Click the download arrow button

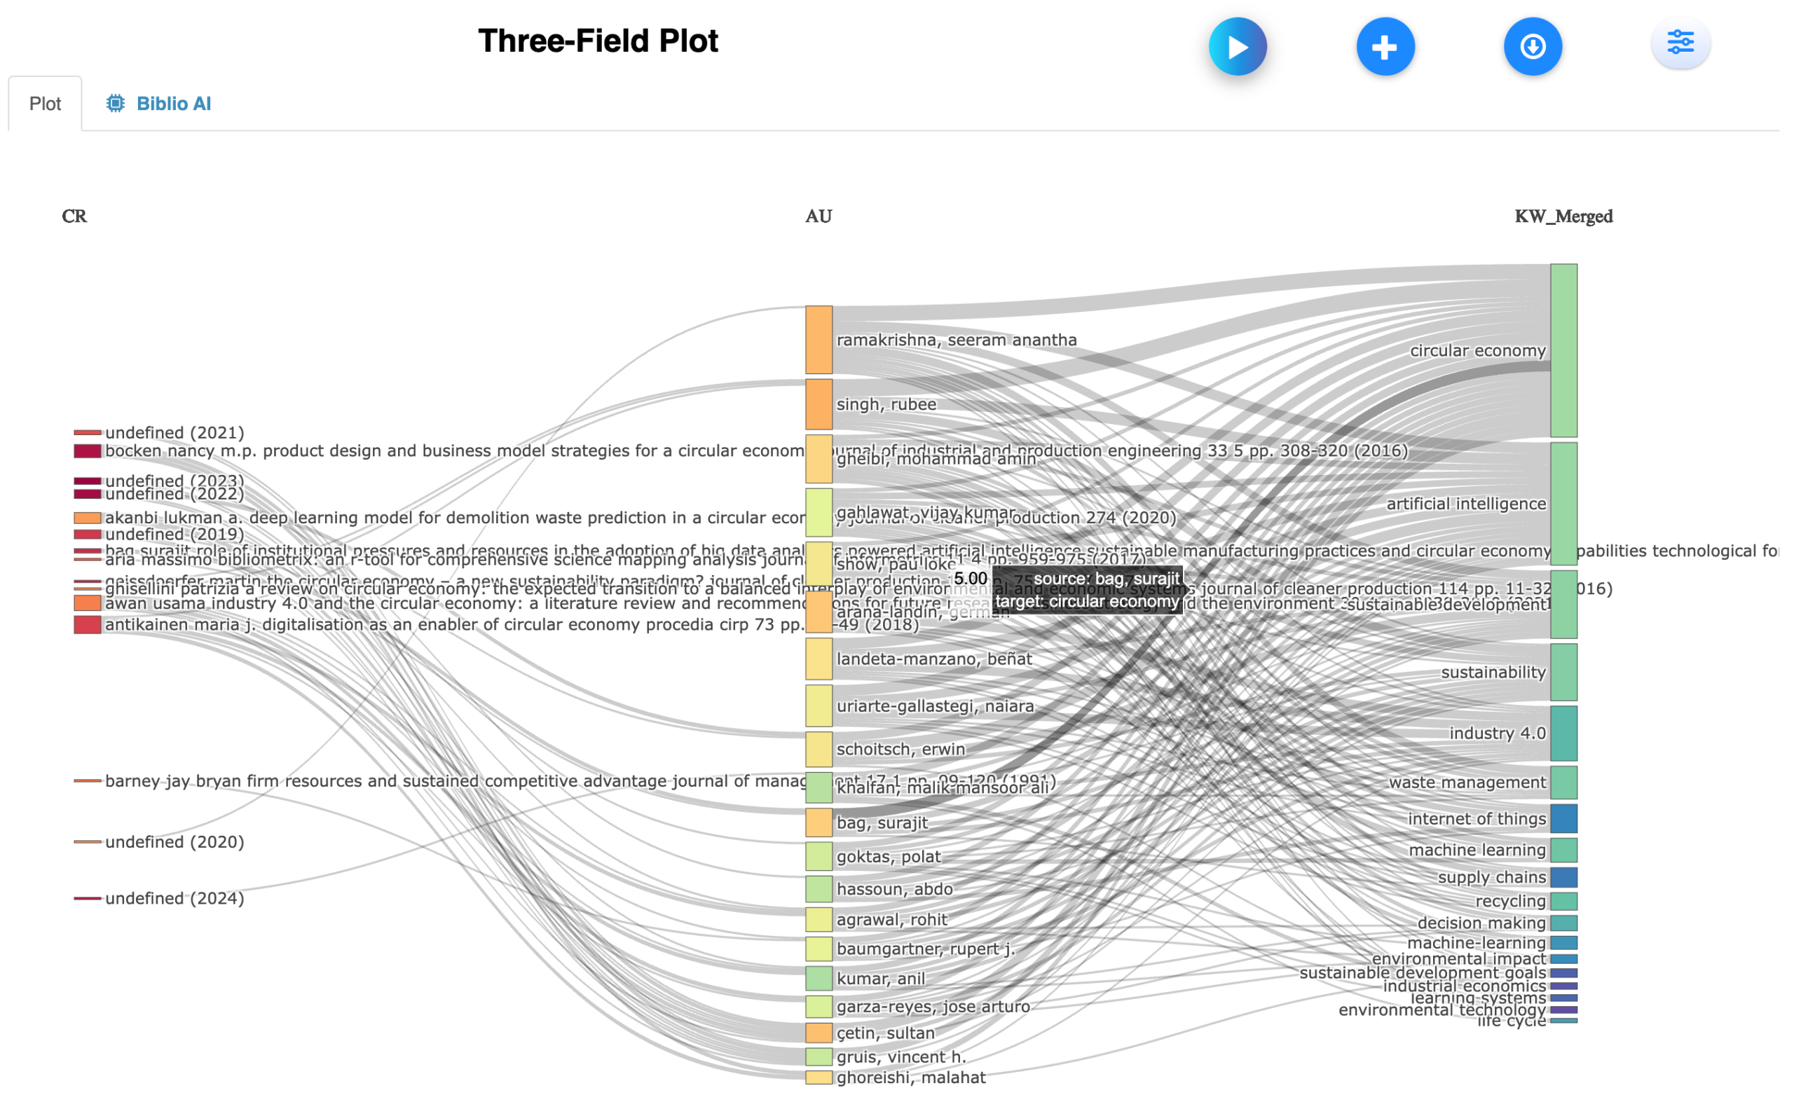1532,47
